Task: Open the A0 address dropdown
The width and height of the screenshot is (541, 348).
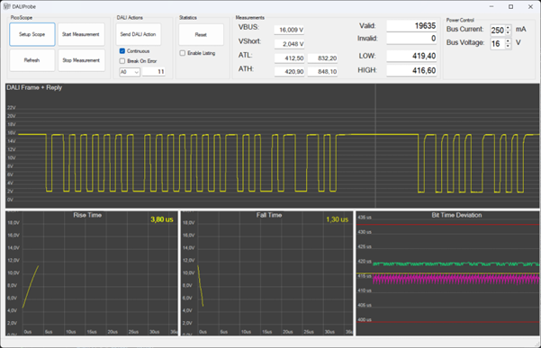Action: tap(130, 72)
